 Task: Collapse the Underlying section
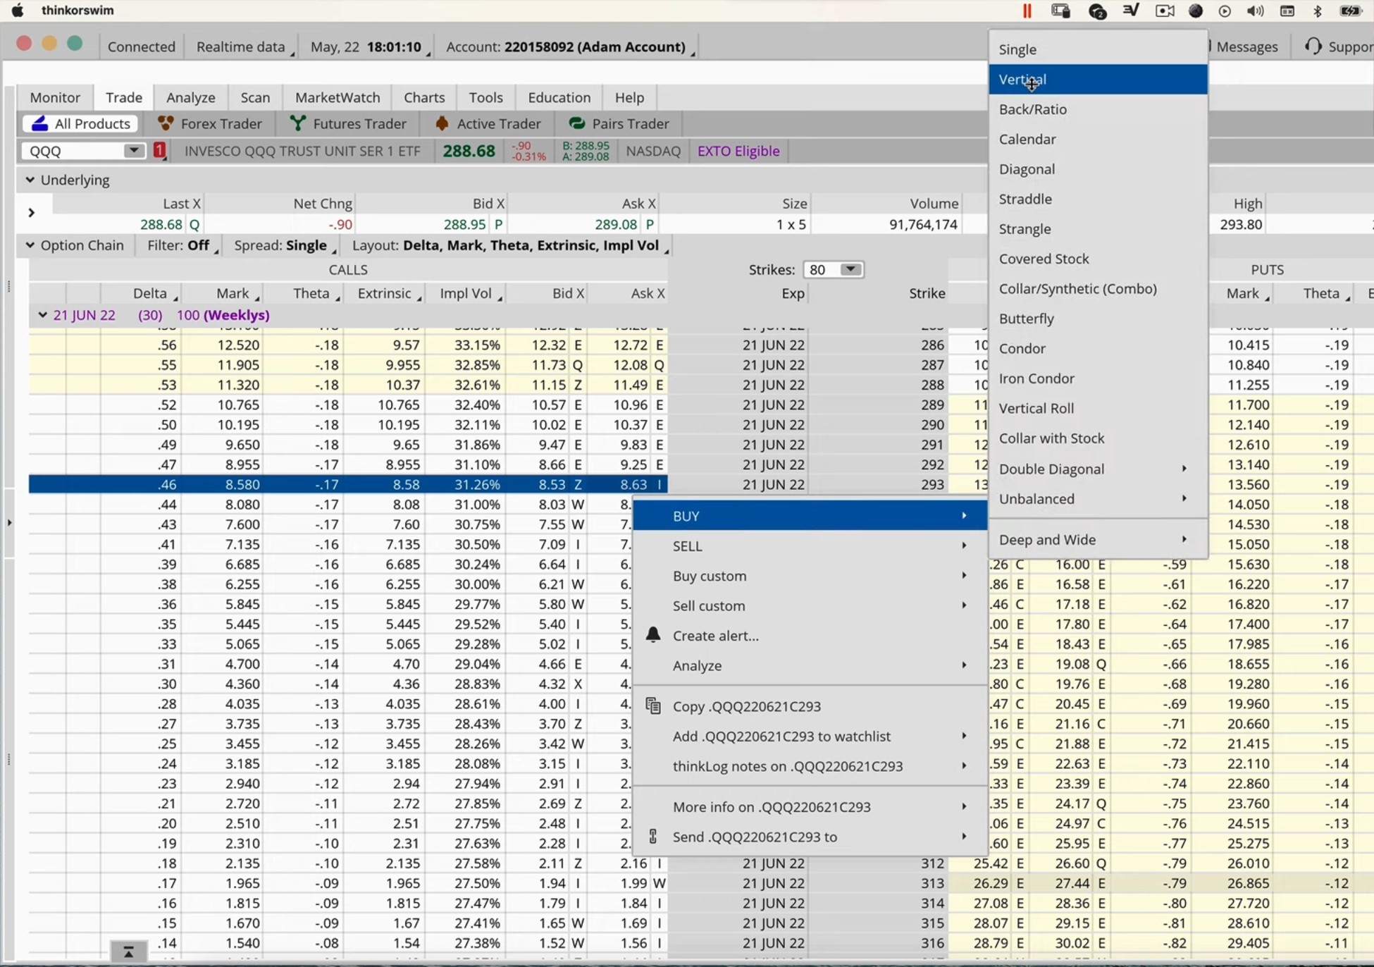(30, 180)
